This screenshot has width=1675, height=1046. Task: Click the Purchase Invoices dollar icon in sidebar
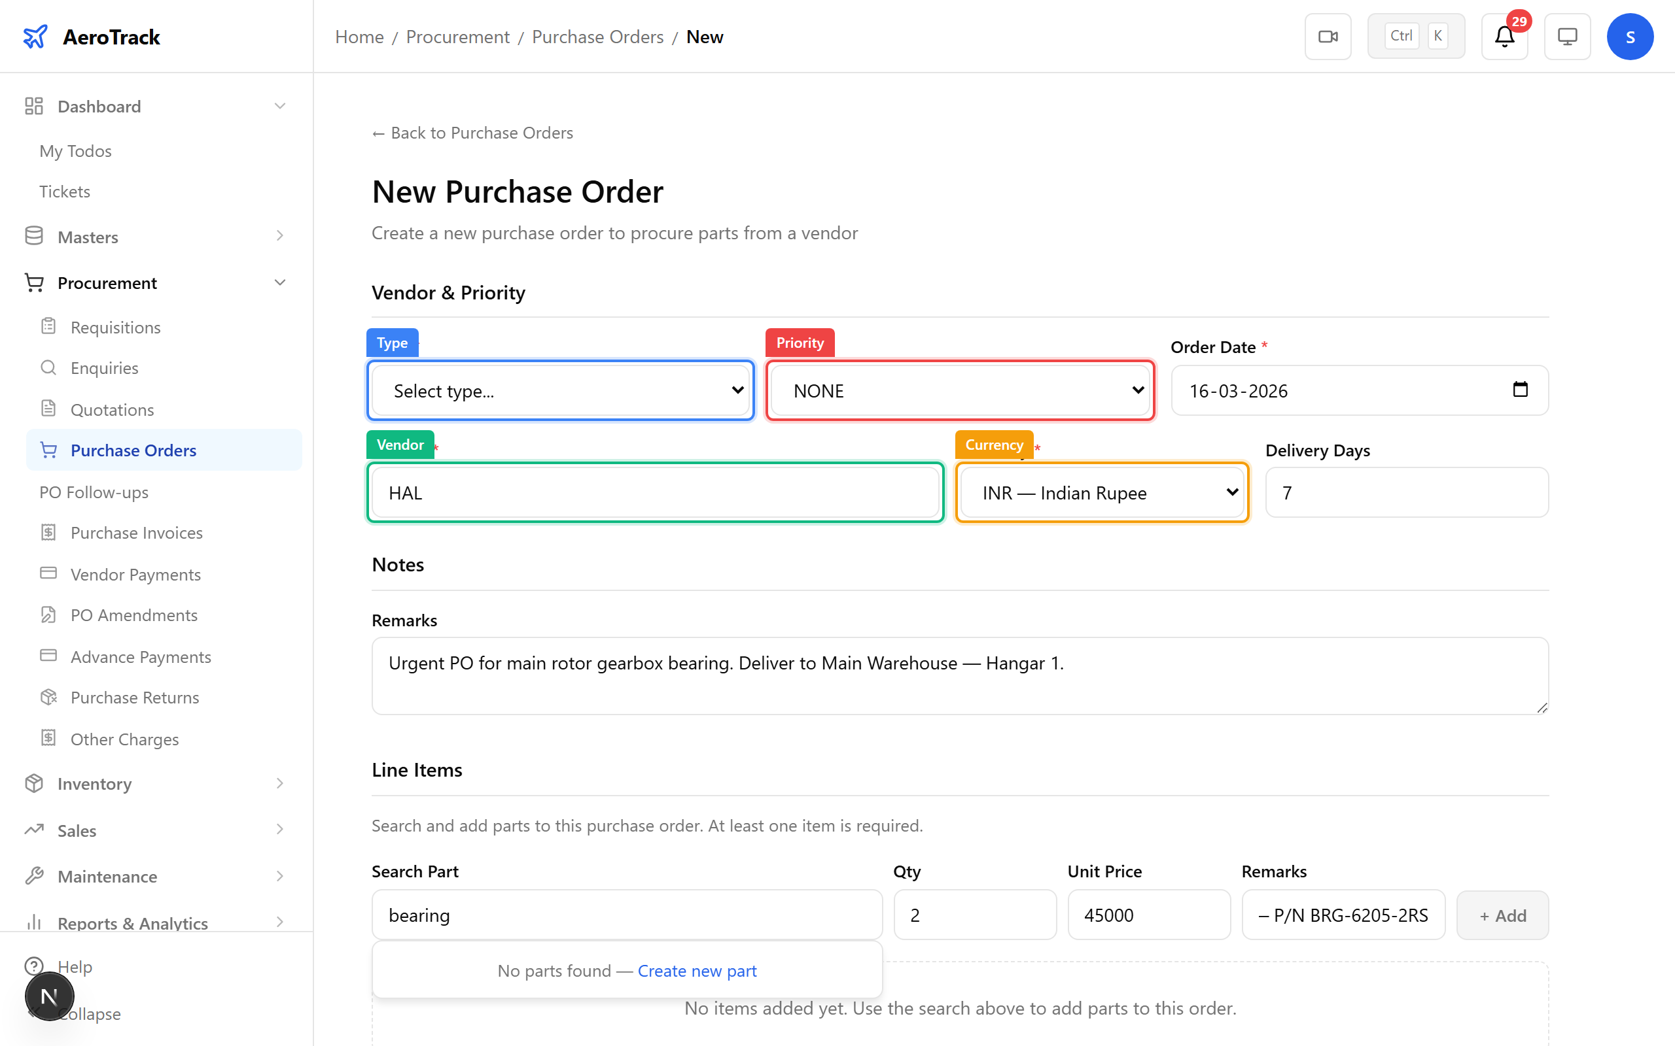[48, 532]
